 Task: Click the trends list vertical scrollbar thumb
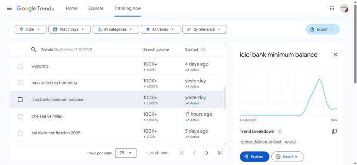(x=225, y=98)
